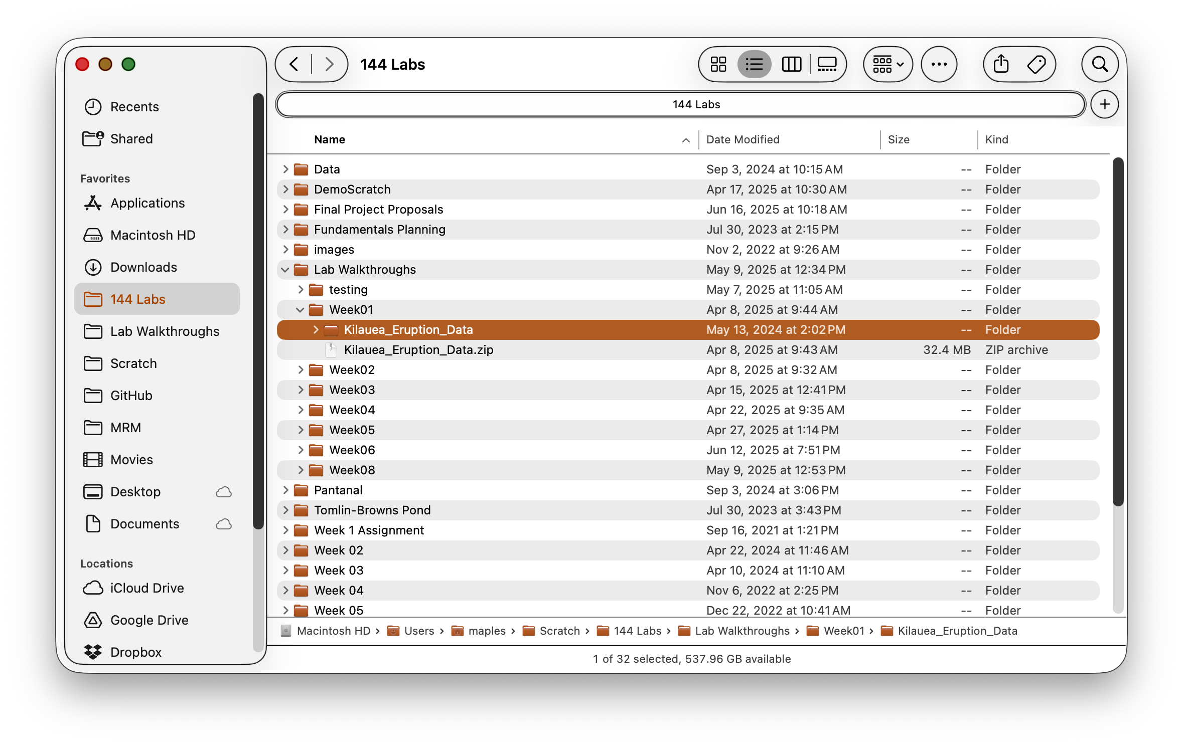
Task: Open Downloads in the sidebar
Action: coord(143,267)
